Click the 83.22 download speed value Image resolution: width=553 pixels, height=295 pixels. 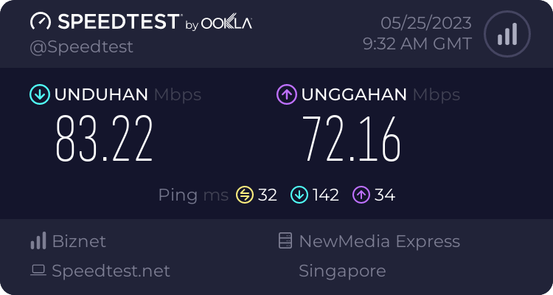(x=105, y=139)
